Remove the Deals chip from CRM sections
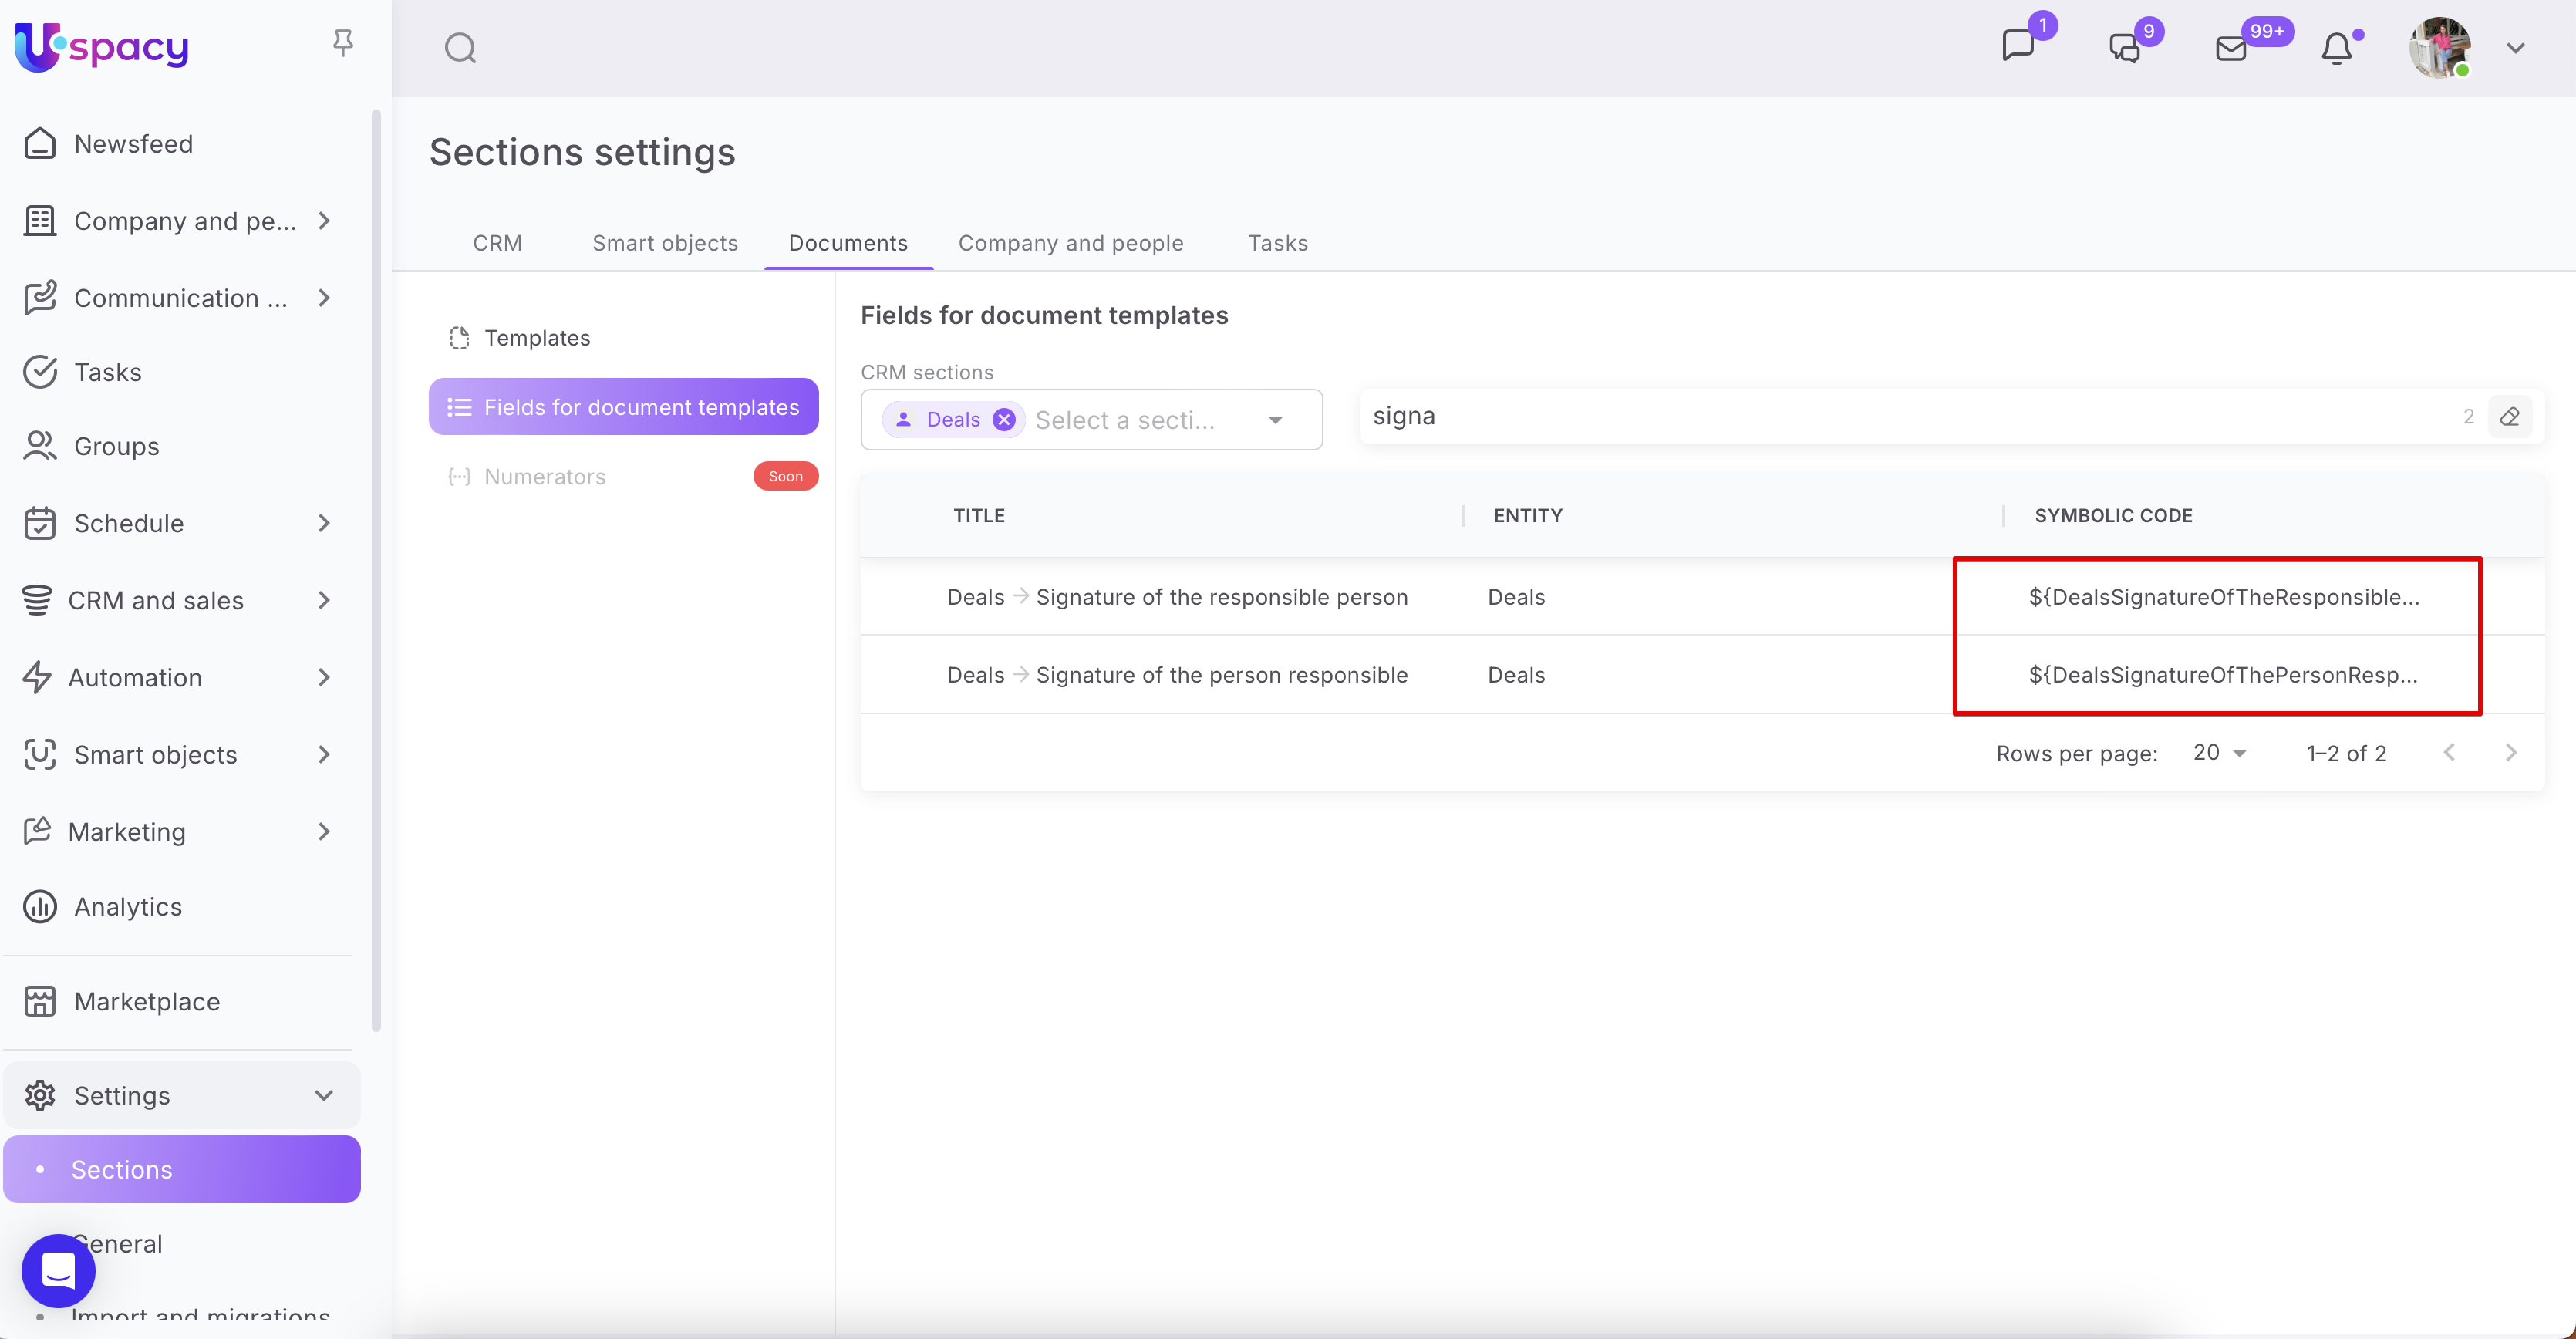Screen dimensions: 2576x1339 [1004, 420]
